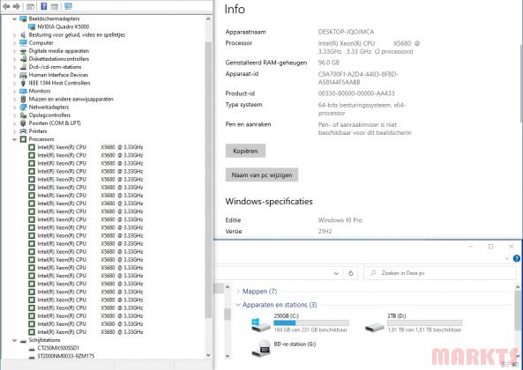Screen dimensions: 523x370
Task: Click the 164 GB van 231 GB beschikbaar text
Action: pos(310,330)
